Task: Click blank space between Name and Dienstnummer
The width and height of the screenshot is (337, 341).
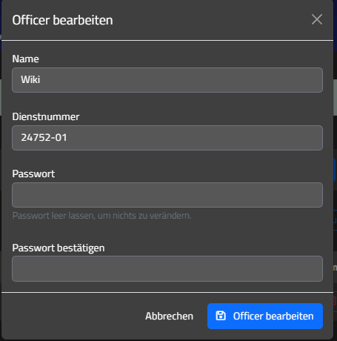Action: click(x=167, y=102)
